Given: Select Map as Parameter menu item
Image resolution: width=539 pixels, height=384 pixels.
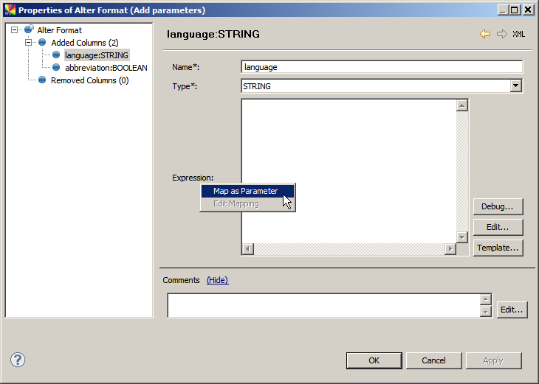Looking at the screenshot, I should pos(245,191).
